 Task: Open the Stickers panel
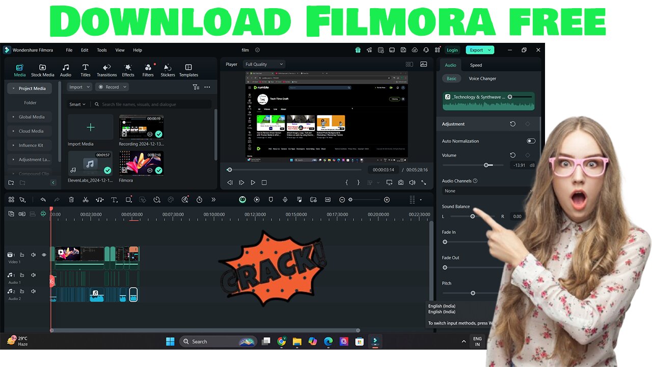(x=168, y=70)
